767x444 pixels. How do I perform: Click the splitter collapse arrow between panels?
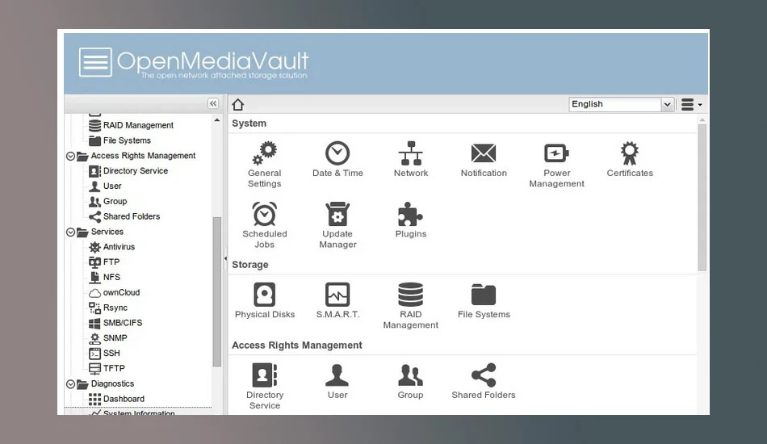pos(225,258)
